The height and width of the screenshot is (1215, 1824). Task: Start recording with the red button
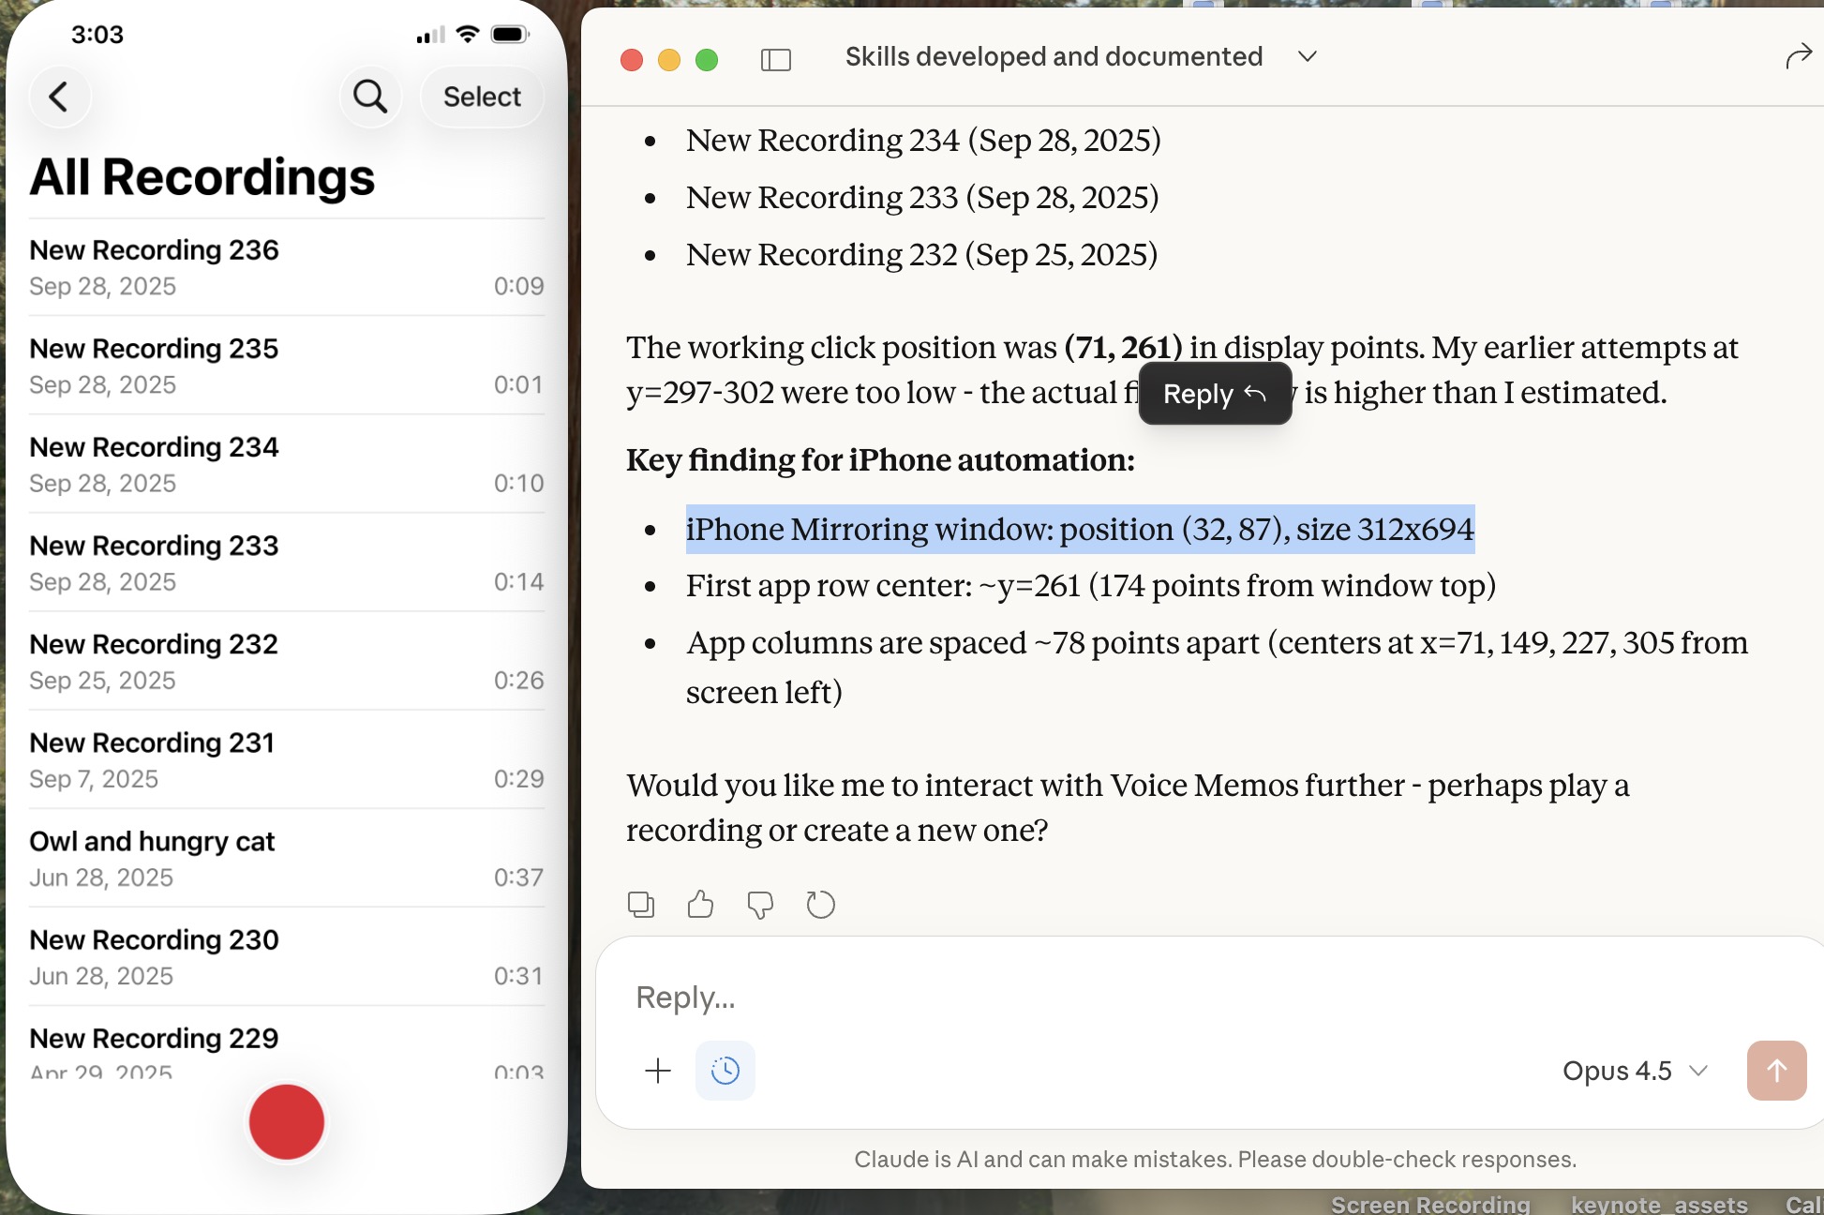coord(286,1122)
